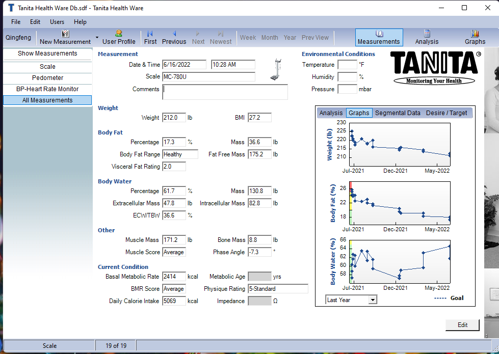Open the File menu

coord(16,22)
